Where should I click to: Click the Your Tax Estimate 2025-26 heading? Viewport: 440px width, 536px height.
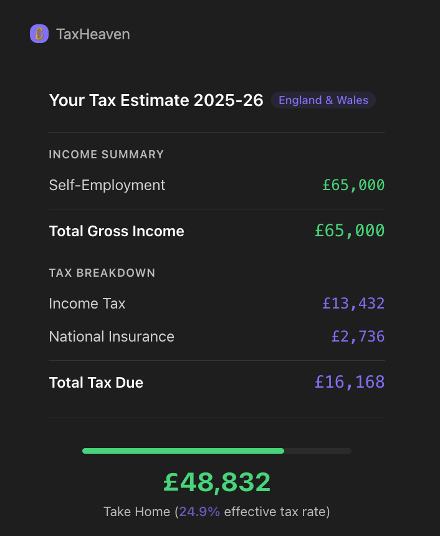tap(156, 100)
